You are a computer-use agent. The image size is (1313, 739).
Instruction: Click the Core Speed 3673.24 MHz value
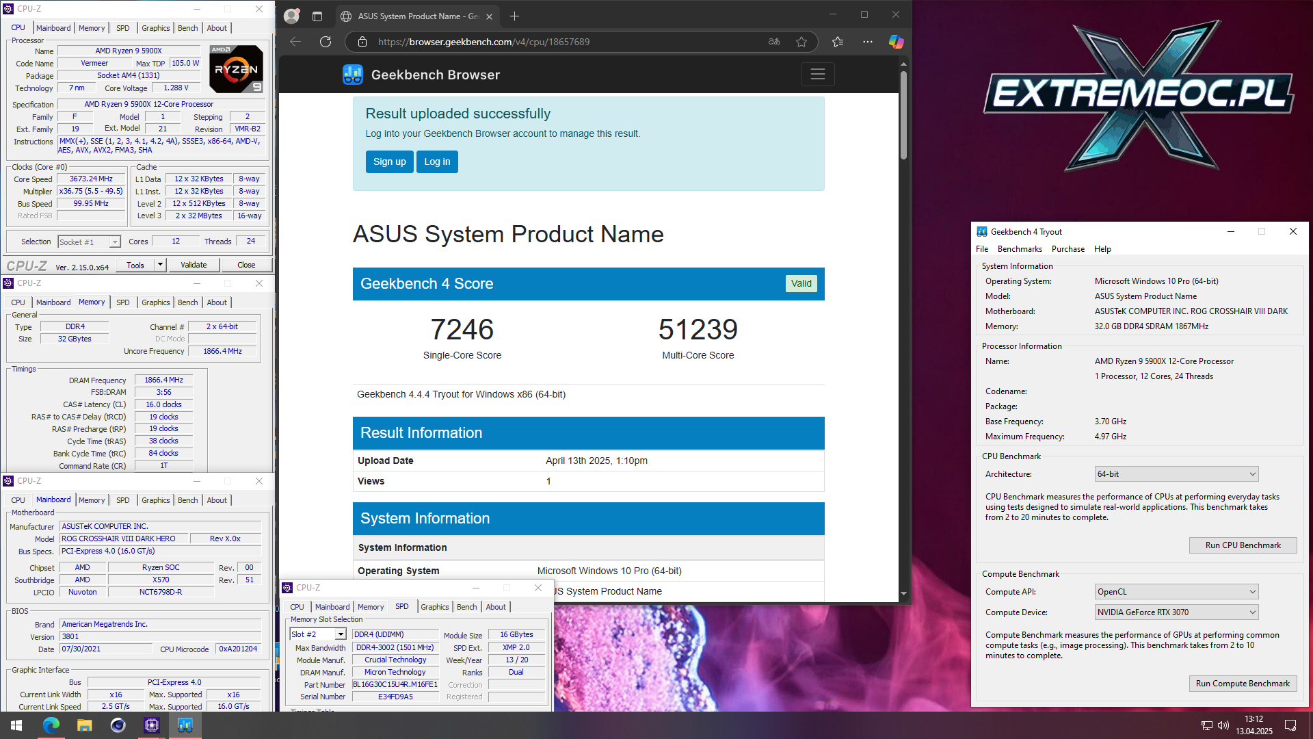(91, 179)
